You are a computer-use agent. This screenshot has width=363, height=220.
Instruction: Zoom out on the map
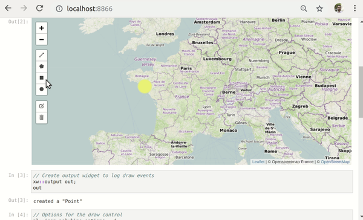click(41, 39)
